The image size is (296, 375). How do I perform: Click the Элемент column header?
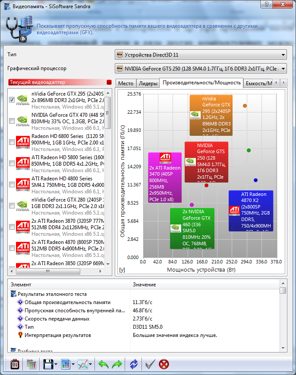[69, 285]
